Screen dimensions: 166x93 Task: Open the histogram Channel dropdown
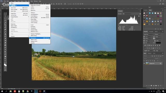[x=127, y=14]
